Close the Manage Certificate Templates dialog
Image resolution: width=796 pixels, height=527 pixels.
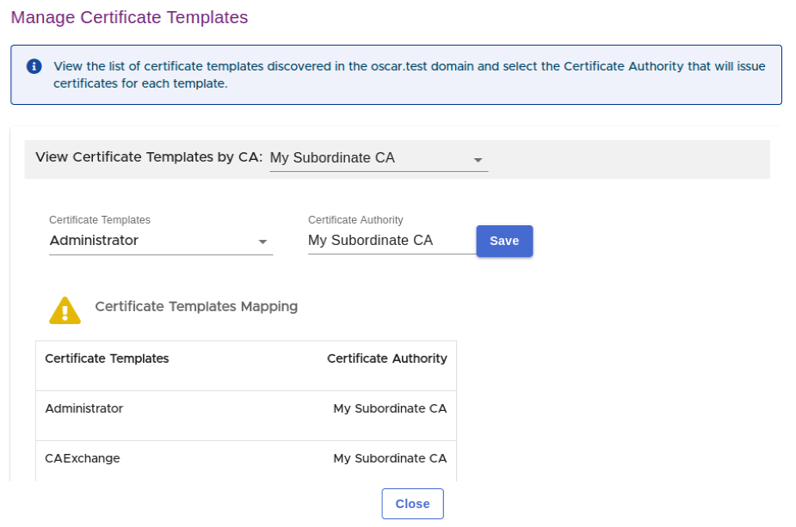tap(412, 504)
